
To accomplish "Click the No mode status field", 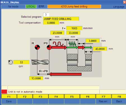I will click(13, 6).
